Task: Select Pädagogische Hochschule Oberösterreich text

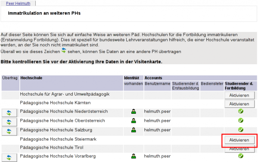Action: click(x=62, y=121)
